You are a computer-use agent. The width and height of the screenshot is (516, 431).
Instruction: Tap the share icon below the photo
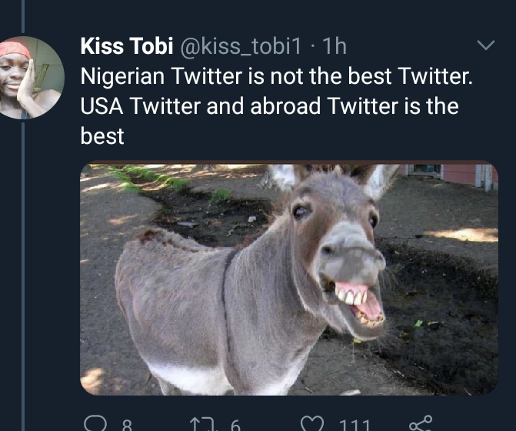pos(421,423)
